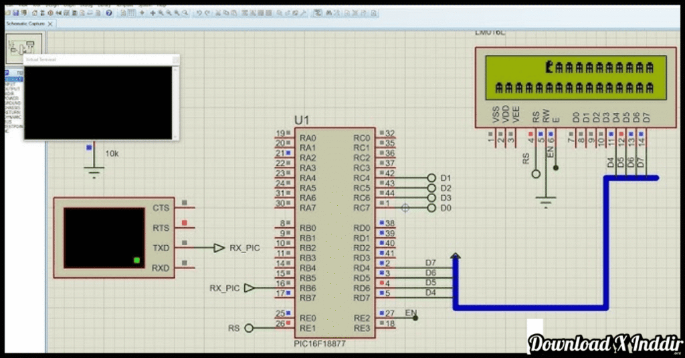Click the 10k resistor label

pos(112,154)
